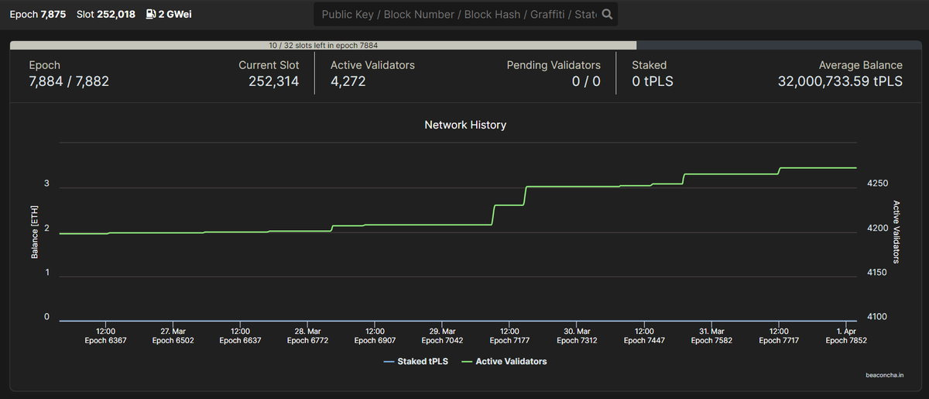This screenshot has width=929, height=399.
Task: Click the epoch slots progress bar
Action: 464,46
